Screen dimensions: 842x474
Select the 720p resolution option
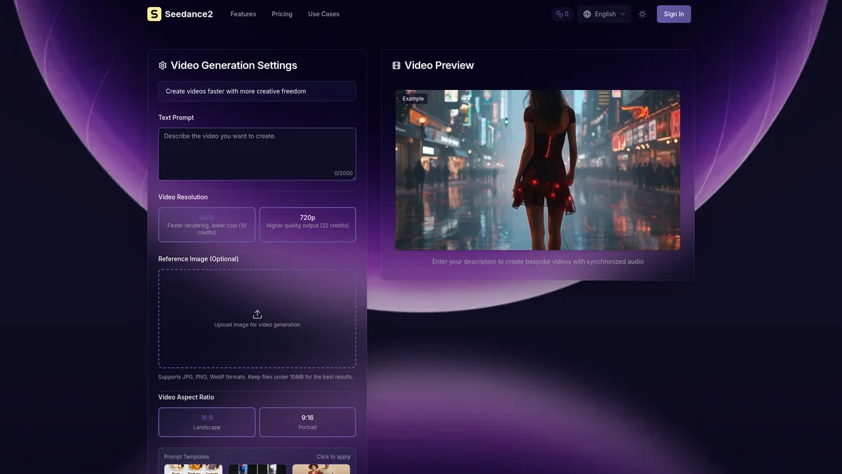[307, 225]
